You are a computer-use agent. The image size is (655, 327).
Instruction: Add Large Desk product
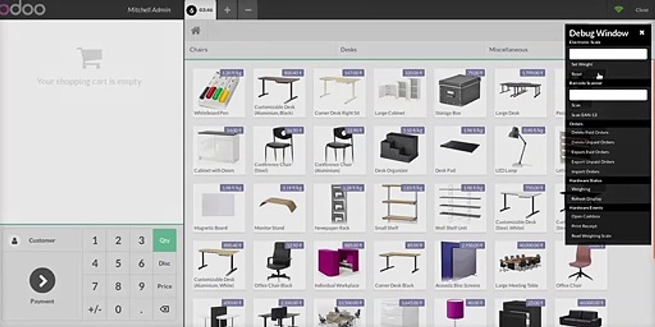click(520, 93)
